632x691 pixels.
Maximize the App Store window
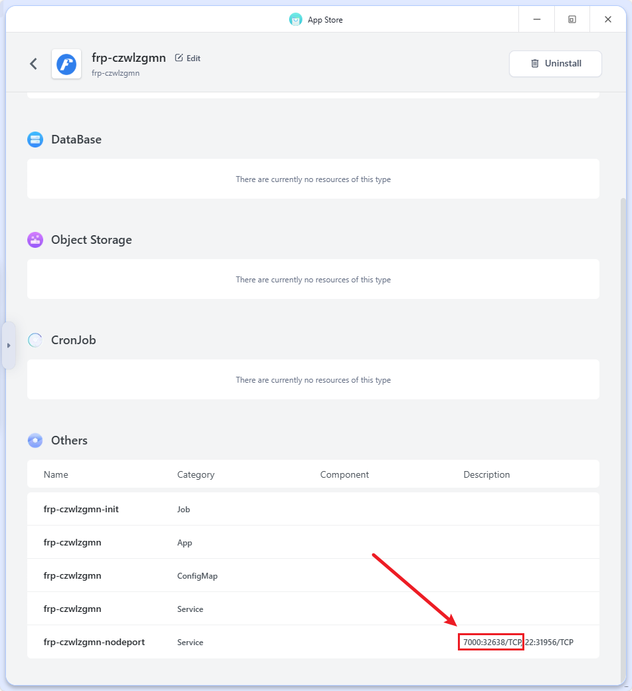coord(572,19)
